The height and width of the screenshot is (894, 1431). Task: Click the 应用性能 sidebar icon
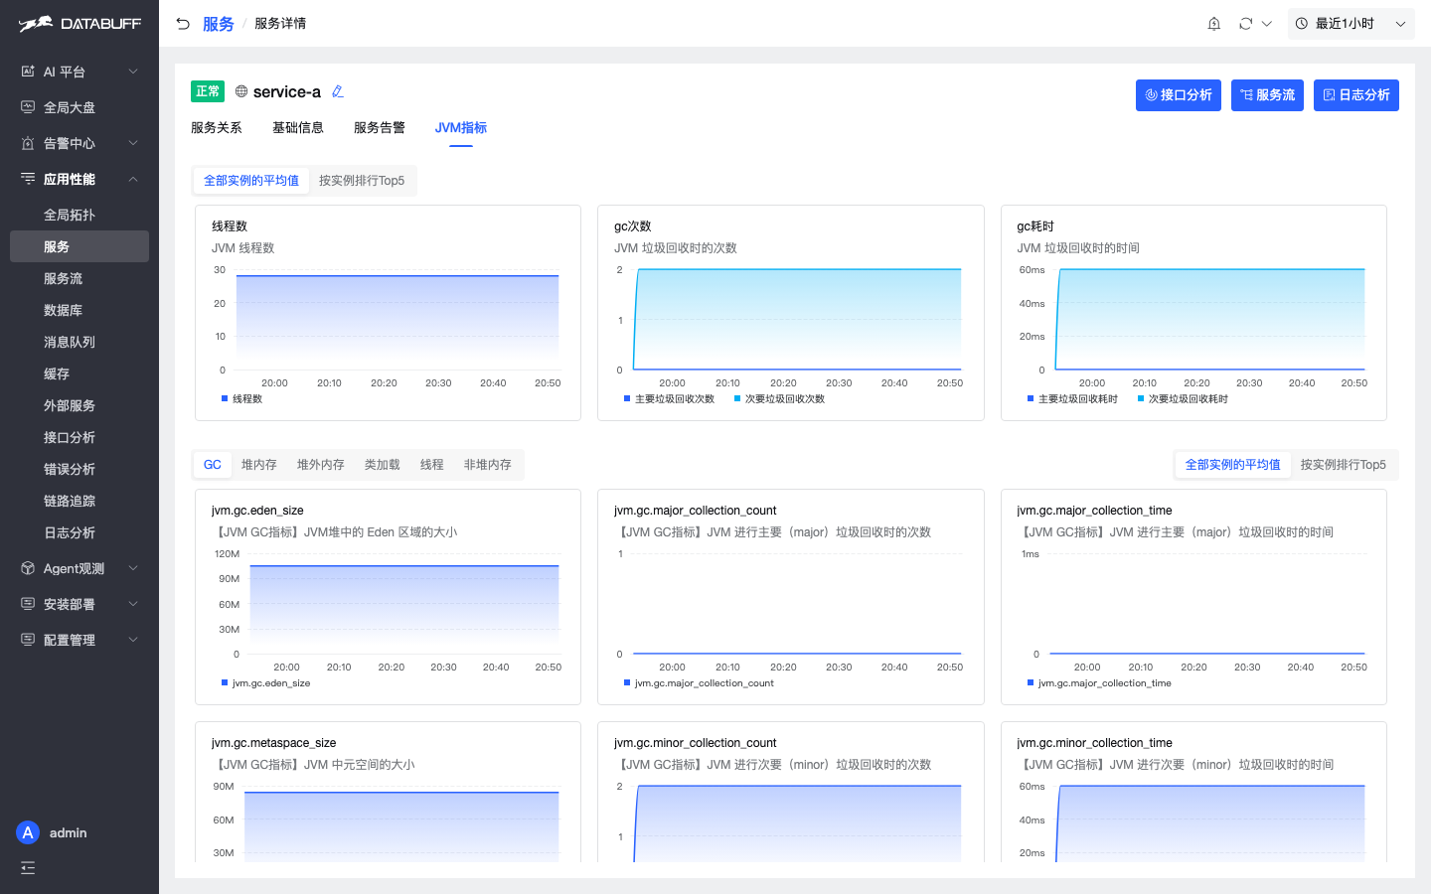tap(28, 179)
